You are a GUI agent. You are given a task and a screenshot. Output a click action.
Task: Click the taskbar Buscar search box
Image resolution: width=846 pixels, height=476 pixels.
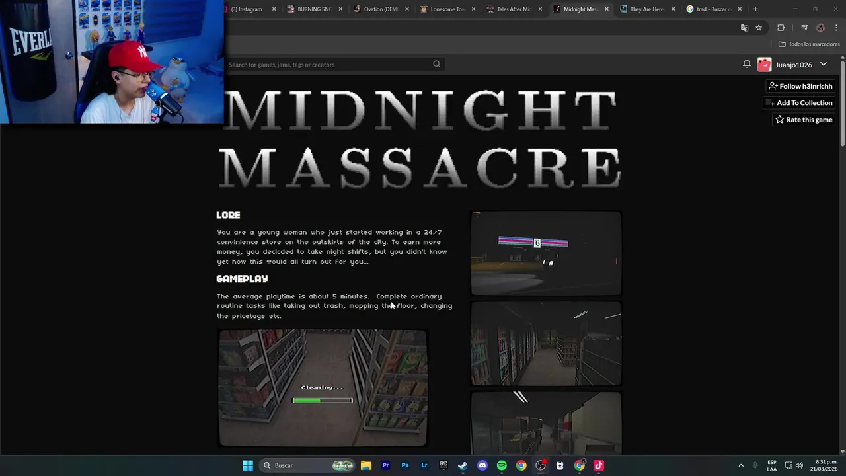pyautogui.click(x=307, y=465)
